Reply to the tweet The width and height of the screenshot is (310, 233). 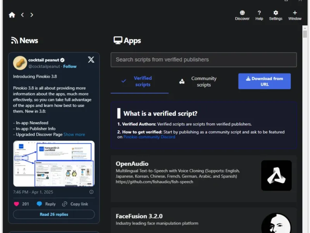click(46, 204)
